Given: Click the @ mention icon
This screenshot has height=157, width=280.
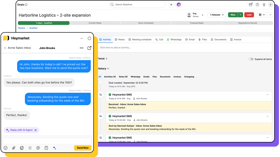Looking at the screenshot, I should tap(38, 148).
